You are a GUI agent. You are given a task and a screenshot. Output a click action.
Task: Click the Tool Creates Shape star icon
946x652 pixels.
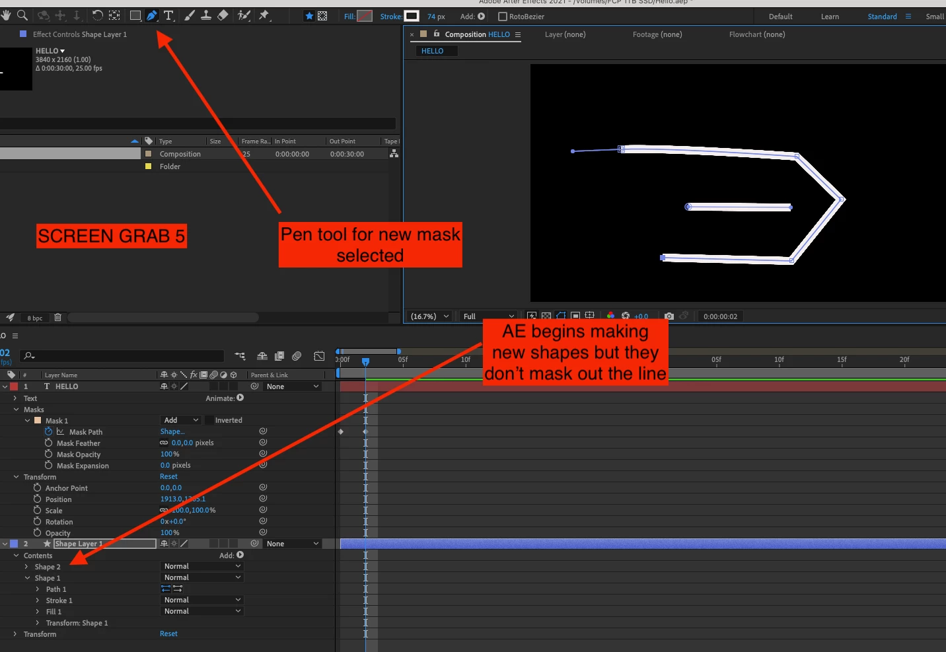[309, 16]
